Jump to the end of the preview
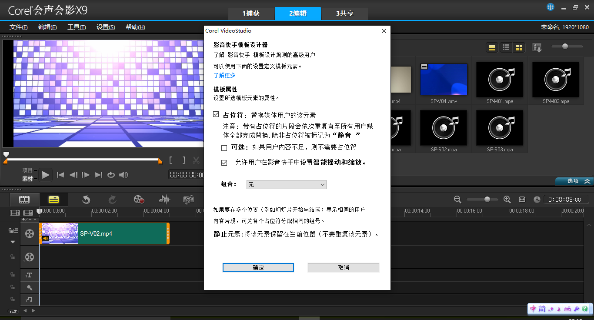Screen dimensions: 594x320 tap(99, 175)
